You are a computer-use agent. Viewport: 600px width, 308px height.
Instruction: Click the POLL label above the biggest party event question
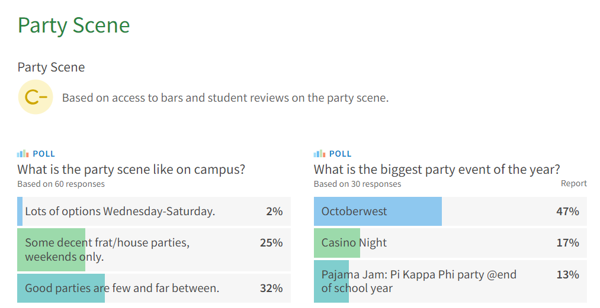click(341, 154)
